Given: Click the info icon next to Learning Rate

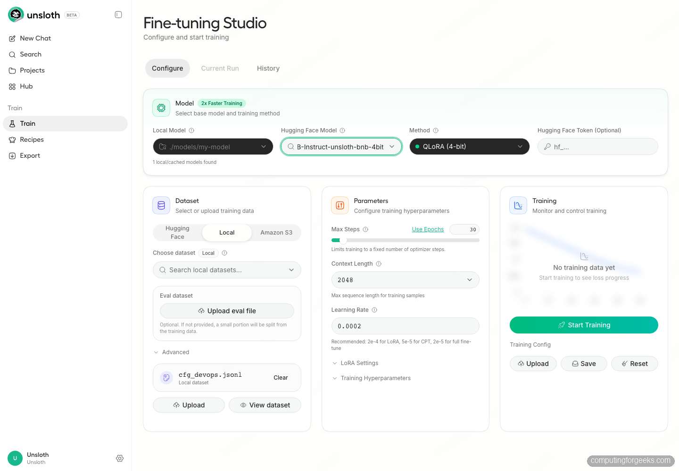Looking at the screenshot, I should point(374,310).
